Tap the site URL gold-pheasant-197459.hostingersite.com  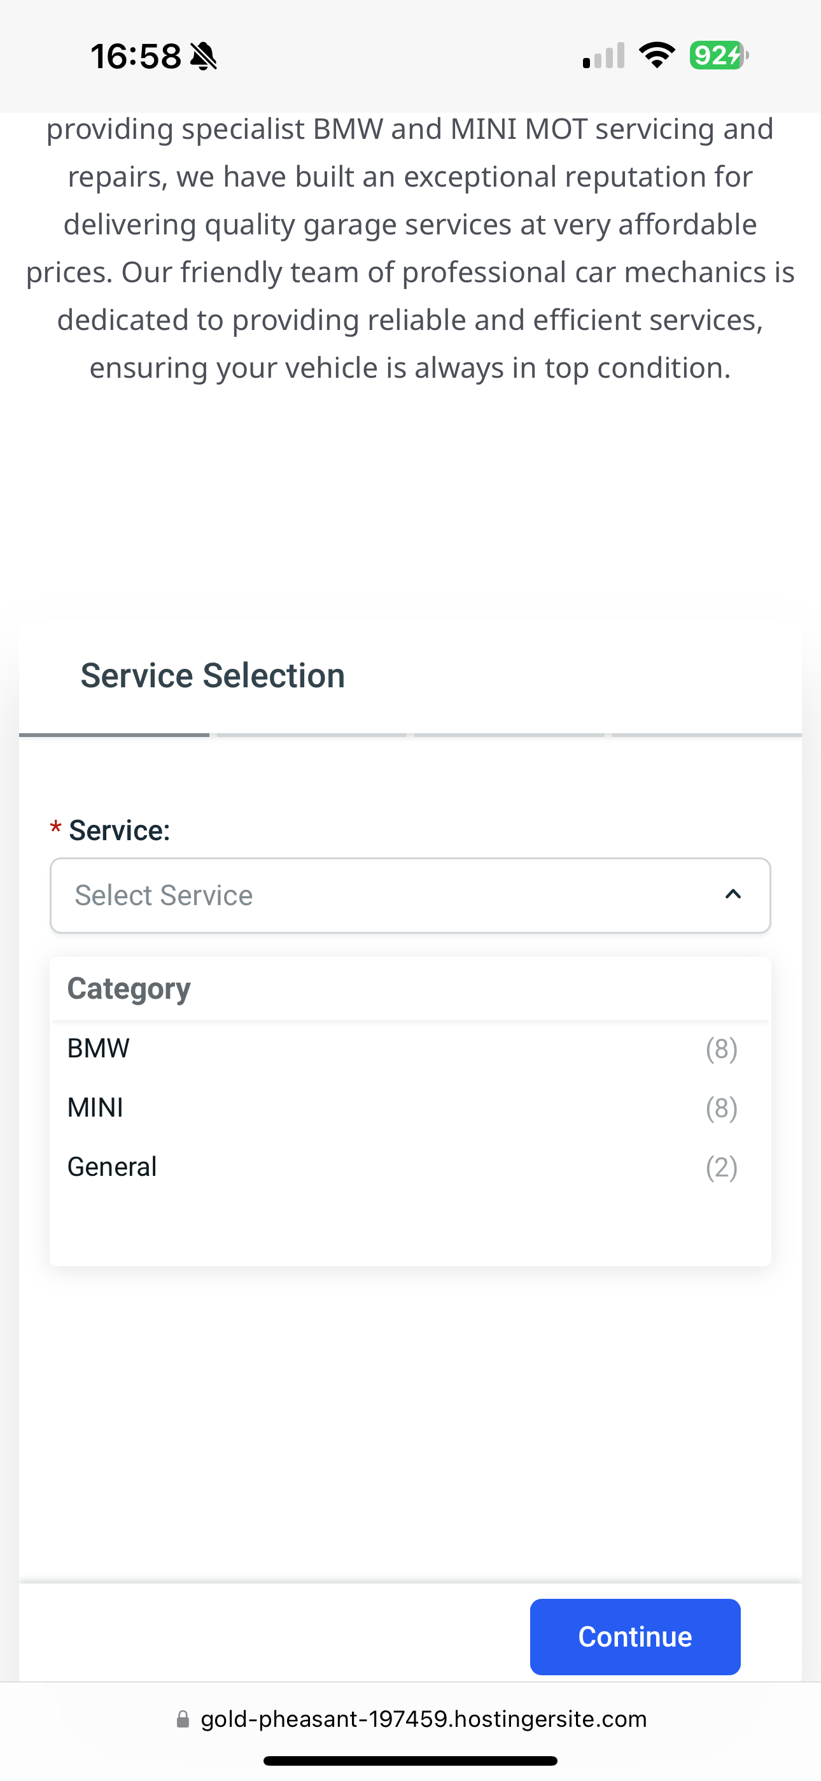pos(424,1719)
